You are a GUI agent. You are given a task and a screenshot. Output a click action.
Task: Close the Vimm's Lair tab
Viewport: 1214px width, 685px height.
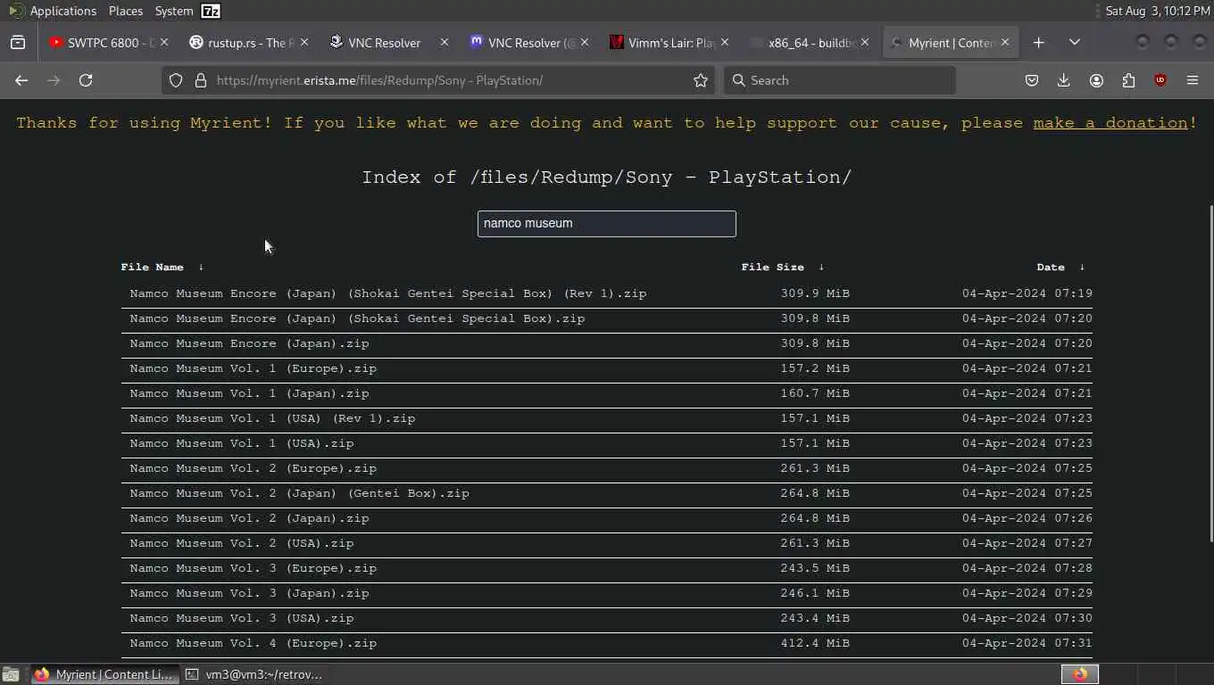pos(725,42)
